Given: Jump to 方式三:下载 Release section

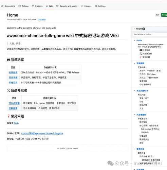Looking at the screenshot, I should [x=149, y=78].
